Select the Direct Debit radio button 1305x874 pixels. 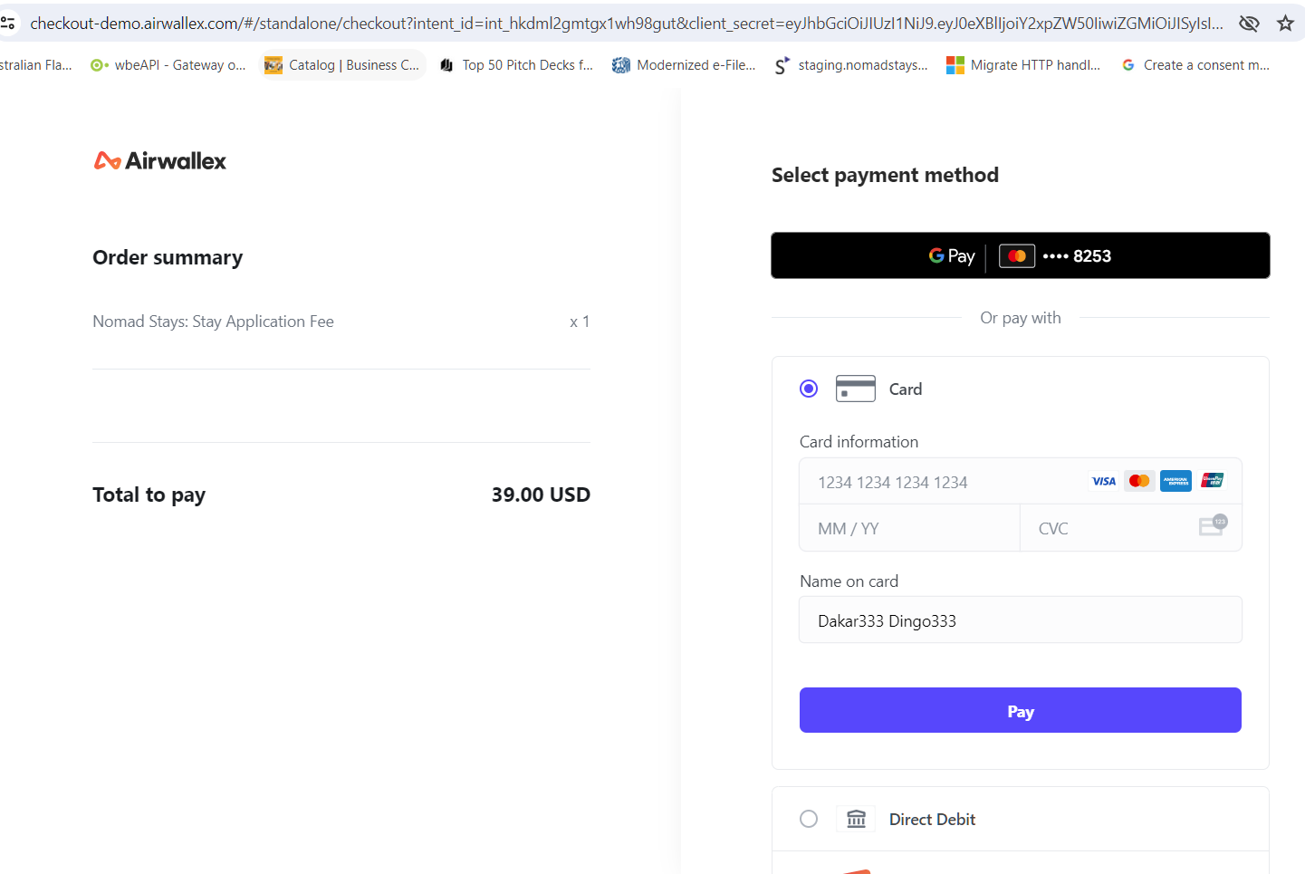809,819
